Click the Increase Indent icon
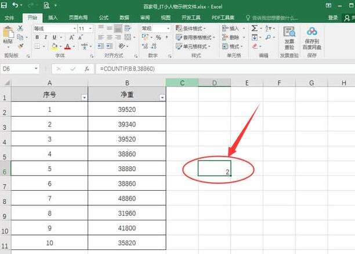Screen dimensions: 355x254 110,46
